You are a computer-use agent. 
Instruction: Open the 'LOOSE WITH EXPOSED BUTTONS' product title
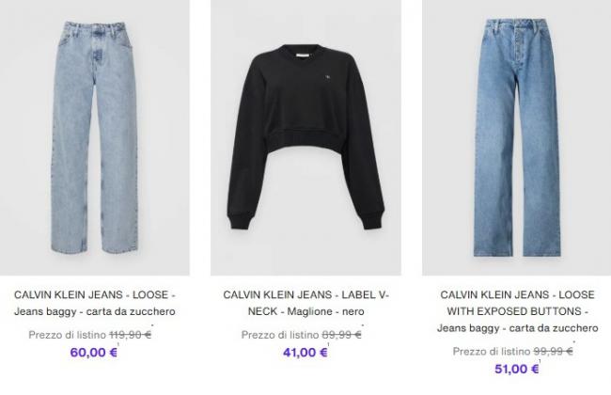click(517, 311)
